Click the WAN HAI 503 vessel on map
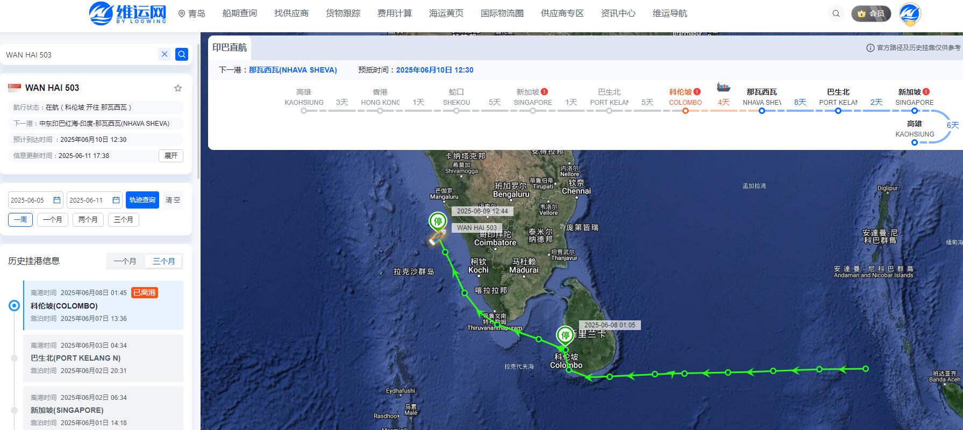 (x=437, y=238)
